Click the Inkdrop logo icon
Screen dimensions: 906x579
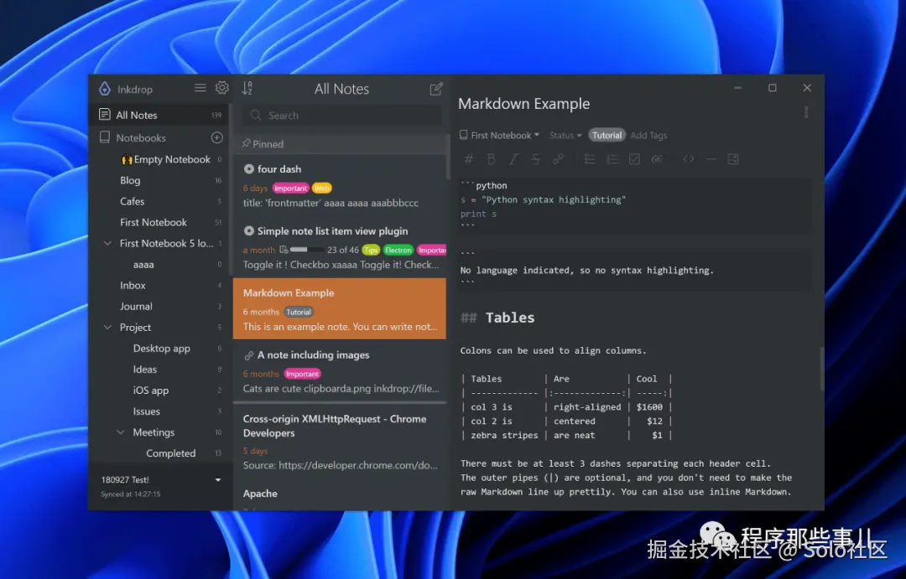point(105,89)
